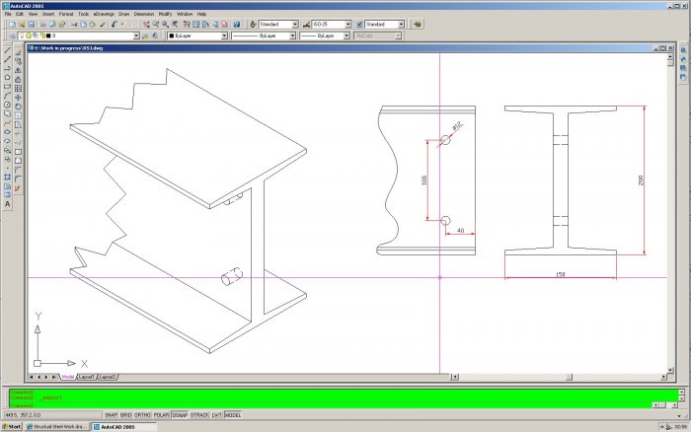The image size is (691, 432).
Task: Click the Copy Object modify tool
Action: click(x=18, y=61)
